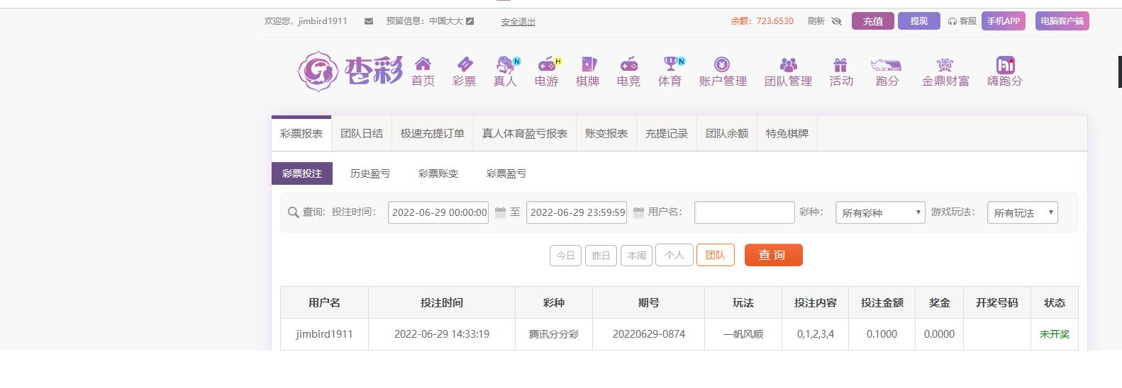Select the 充提记录 tab

[667, 133]
